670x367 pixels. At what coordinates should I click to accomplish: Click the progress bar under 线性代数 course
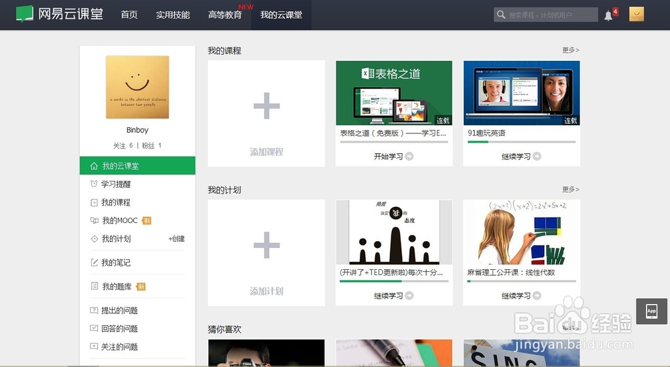[x=521, y=281]
